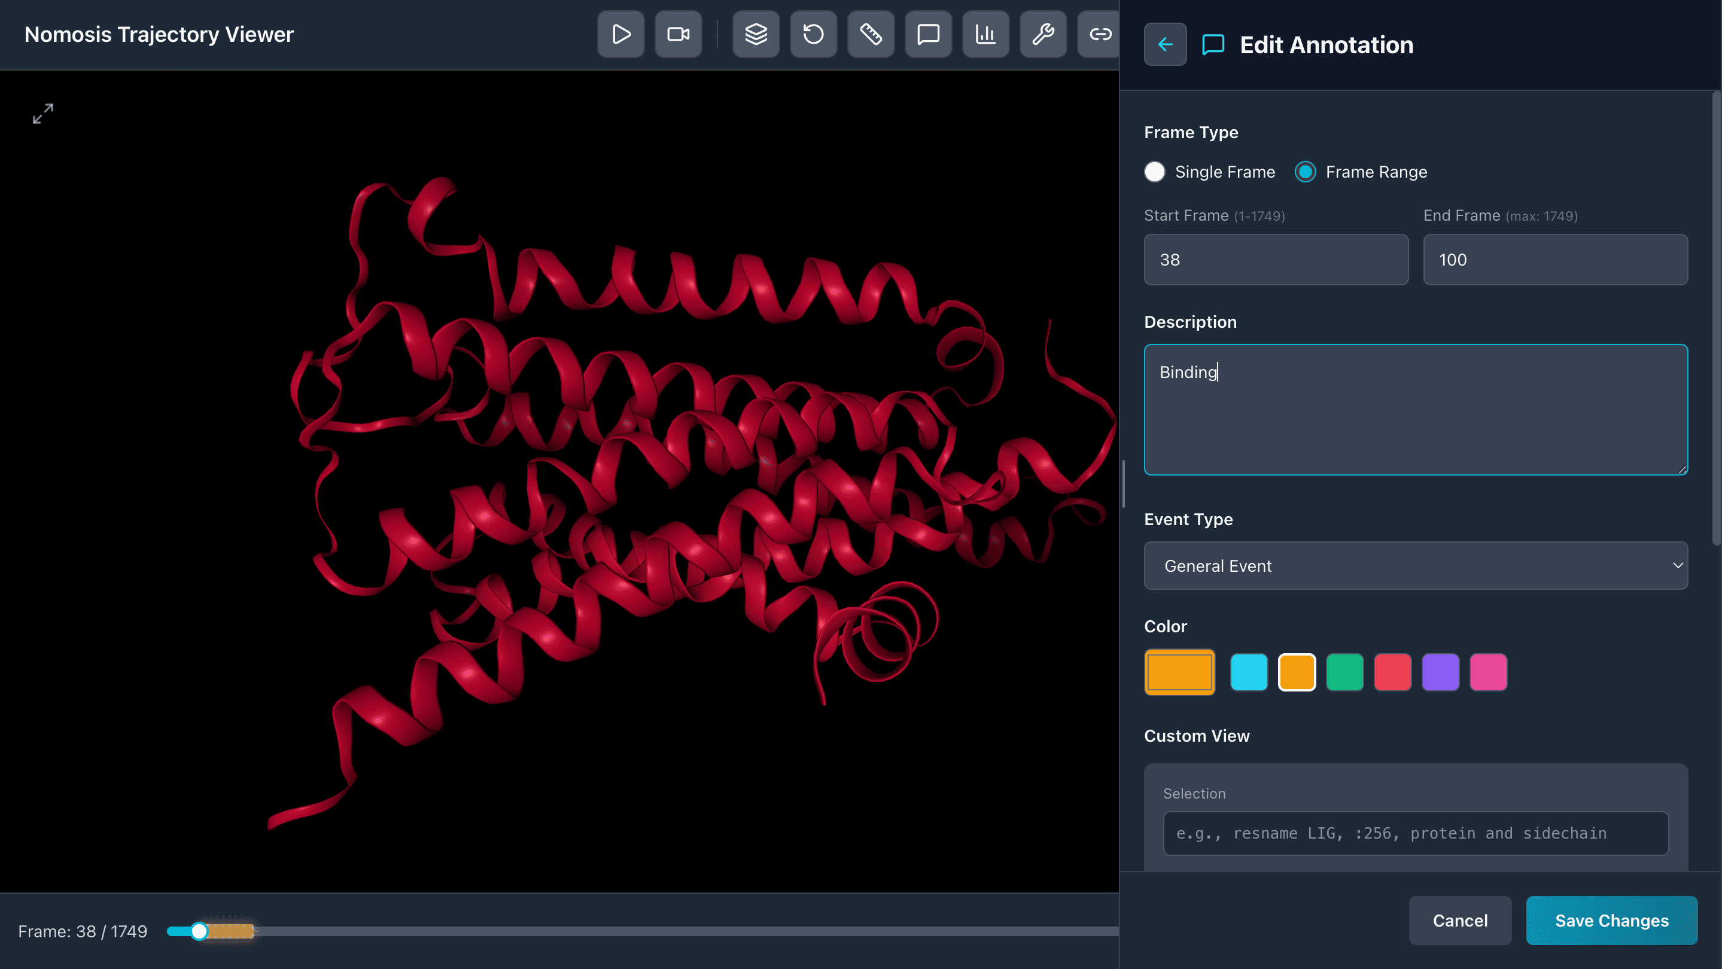
Task: Click the Save Changes button
Action: coord(1611,920)
